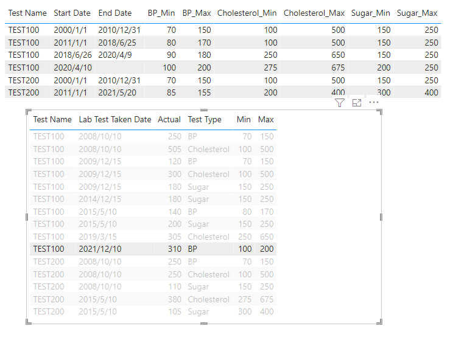Image resolution: width=453 pixels, height=340 pixels.
Task: Select Actual value 380 cell
Action: tap(175, 299)
